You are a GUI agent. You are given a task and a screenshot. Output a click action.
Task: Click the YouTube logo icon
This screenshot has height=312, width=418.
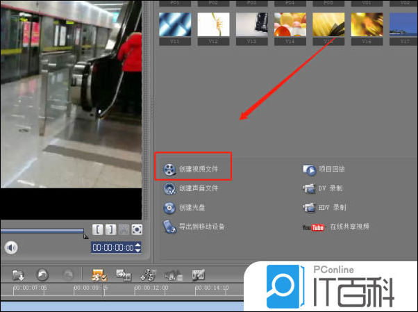point(313,227)
